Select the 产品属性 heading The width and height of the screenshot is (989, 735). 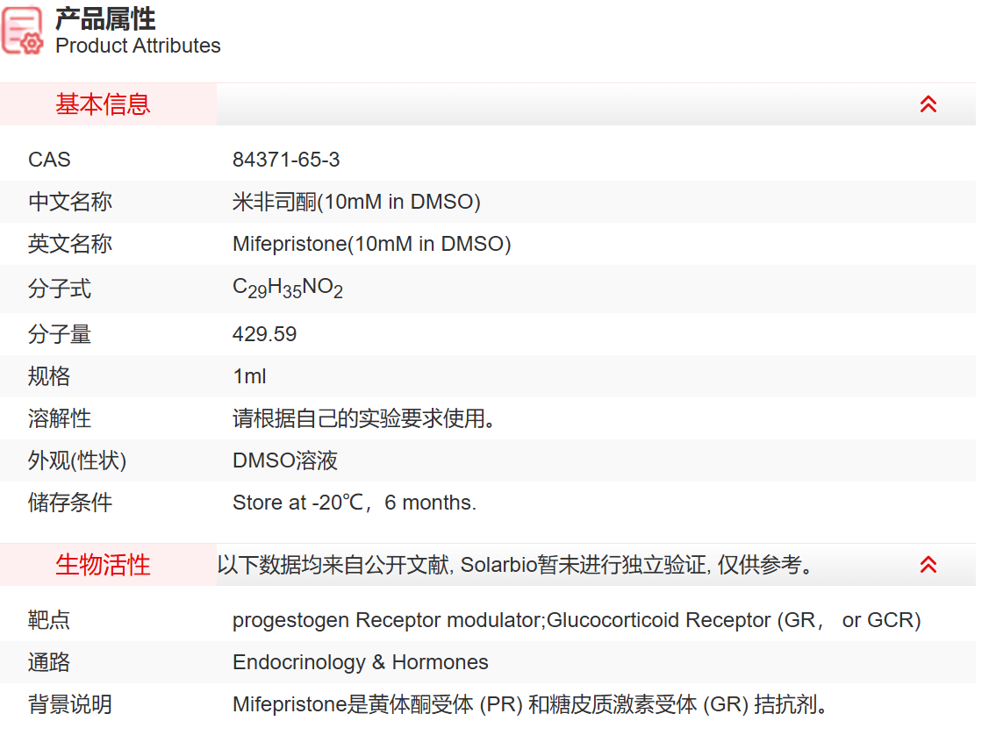click(104, 19)
